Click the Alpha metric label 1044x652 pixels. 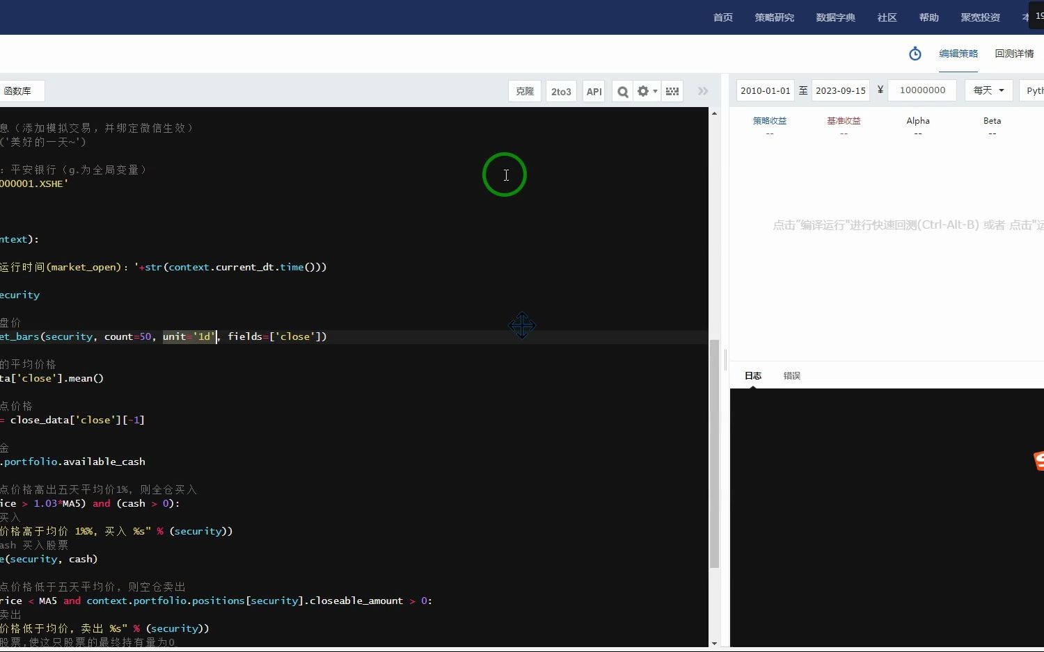pos(918,121)
